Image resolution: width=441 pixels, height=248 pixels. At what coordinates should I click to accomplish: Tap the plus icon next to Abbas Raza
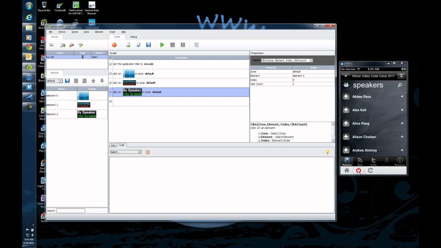346,97
